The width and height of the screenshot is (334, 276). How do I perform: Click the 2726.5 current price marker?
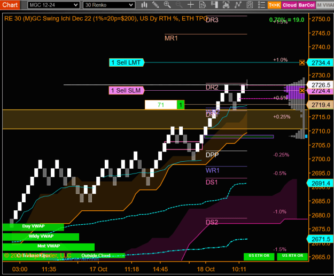[320, 85]
